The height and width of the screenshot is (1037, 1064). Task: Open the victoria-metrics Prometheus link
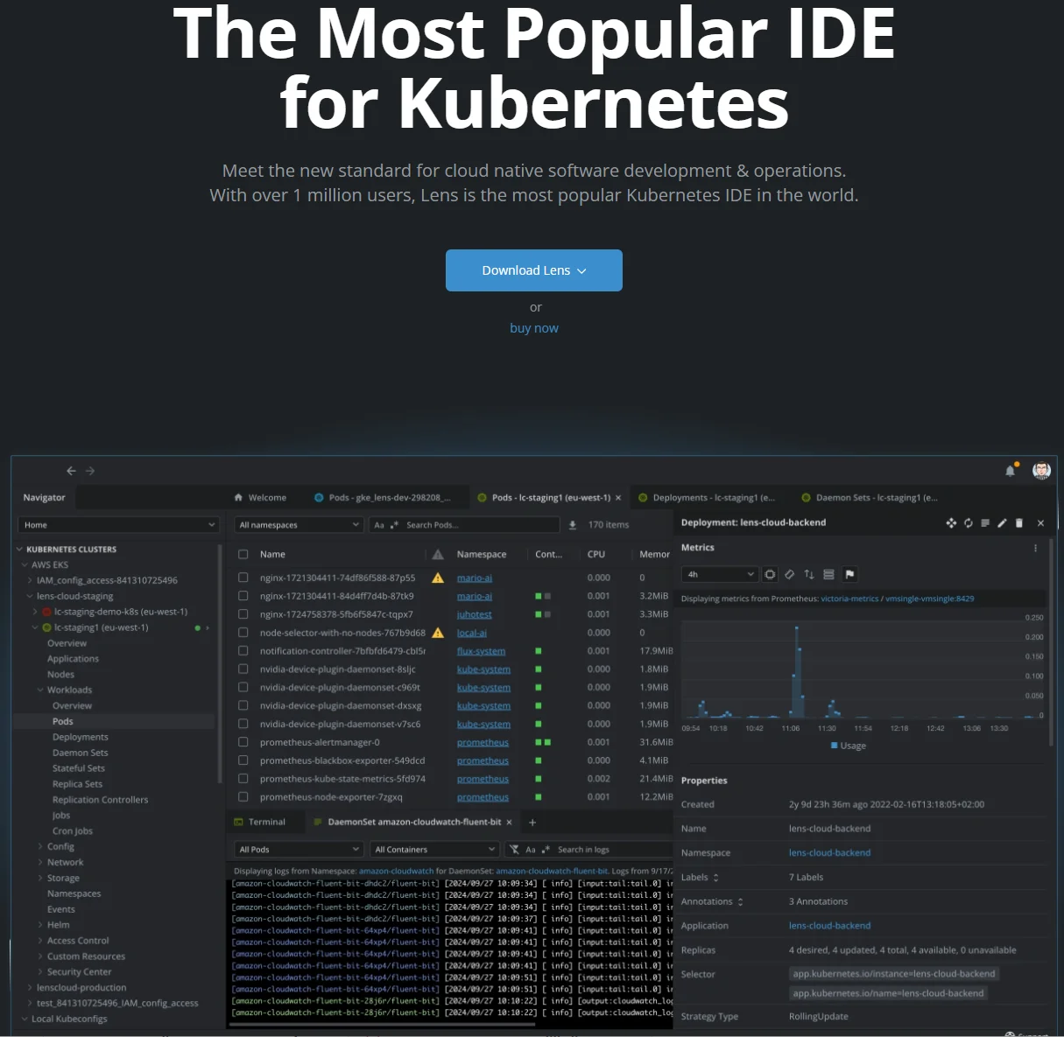coord(849,599)
